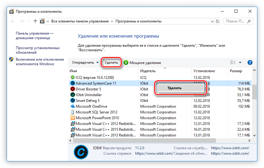
Task: Click the Удалить toolbar button
Action: pos(111,62)
